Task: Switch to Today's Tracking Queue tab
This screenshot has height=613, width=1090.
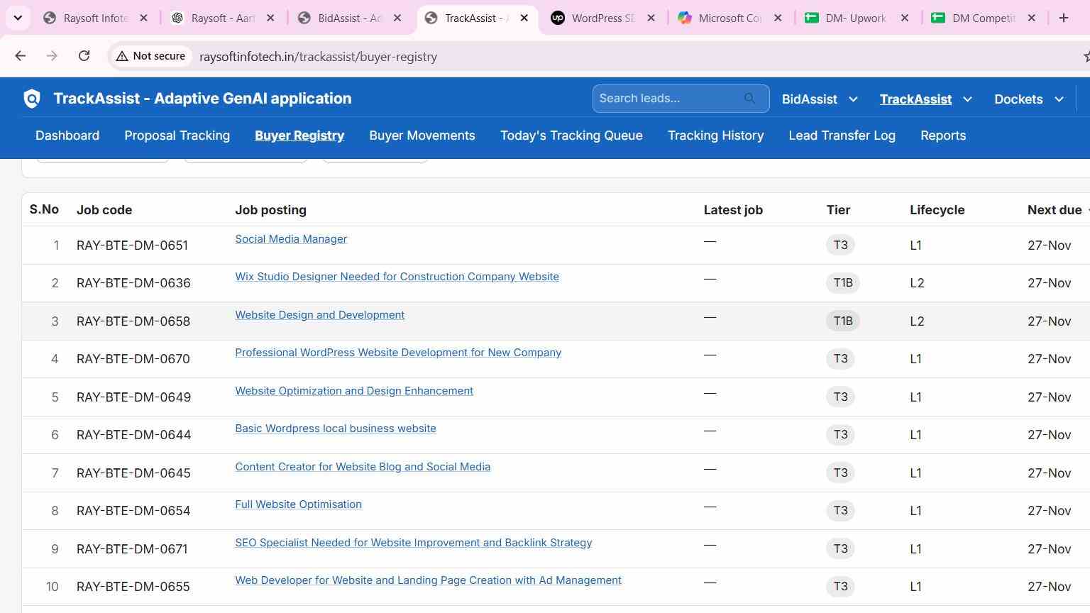Action: click(x=571, y=136)
